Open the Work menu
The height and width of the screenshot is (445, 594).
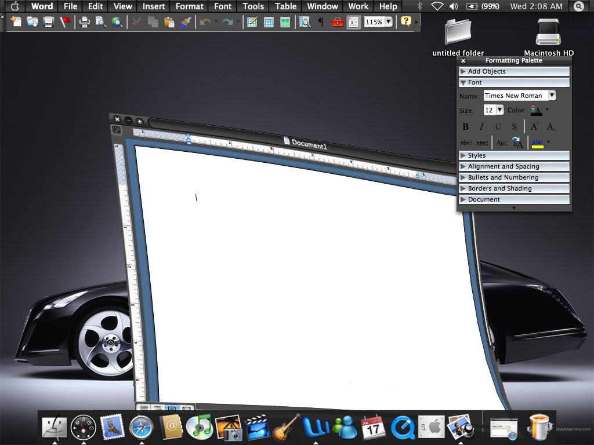358,6
